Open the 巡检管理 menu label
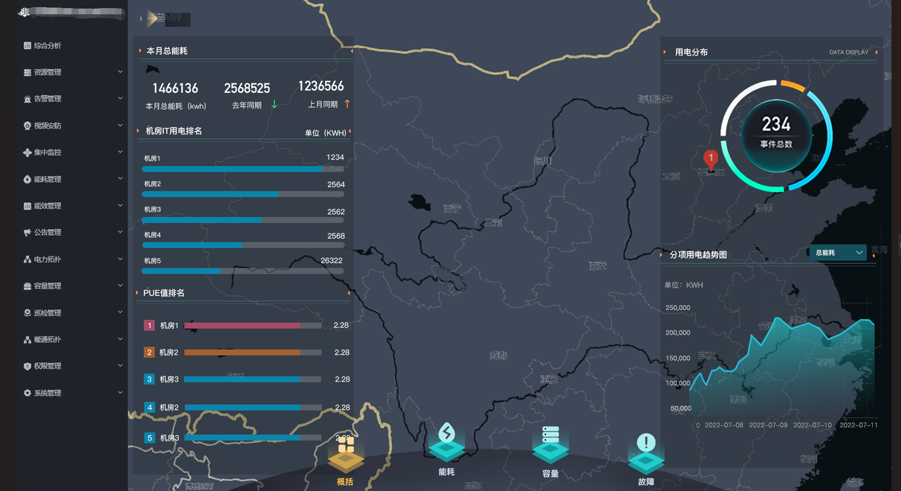This screenshot has width=901, height=491. pos(48,313)
